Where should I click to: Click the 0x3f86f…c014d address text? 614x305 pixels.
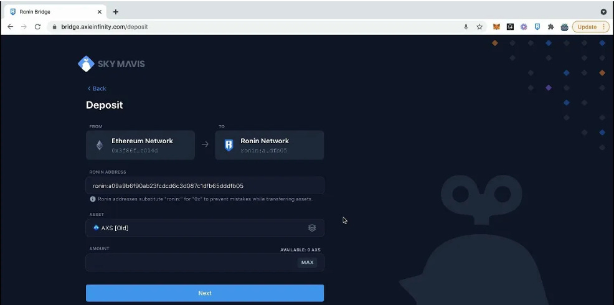pos(135,151)
